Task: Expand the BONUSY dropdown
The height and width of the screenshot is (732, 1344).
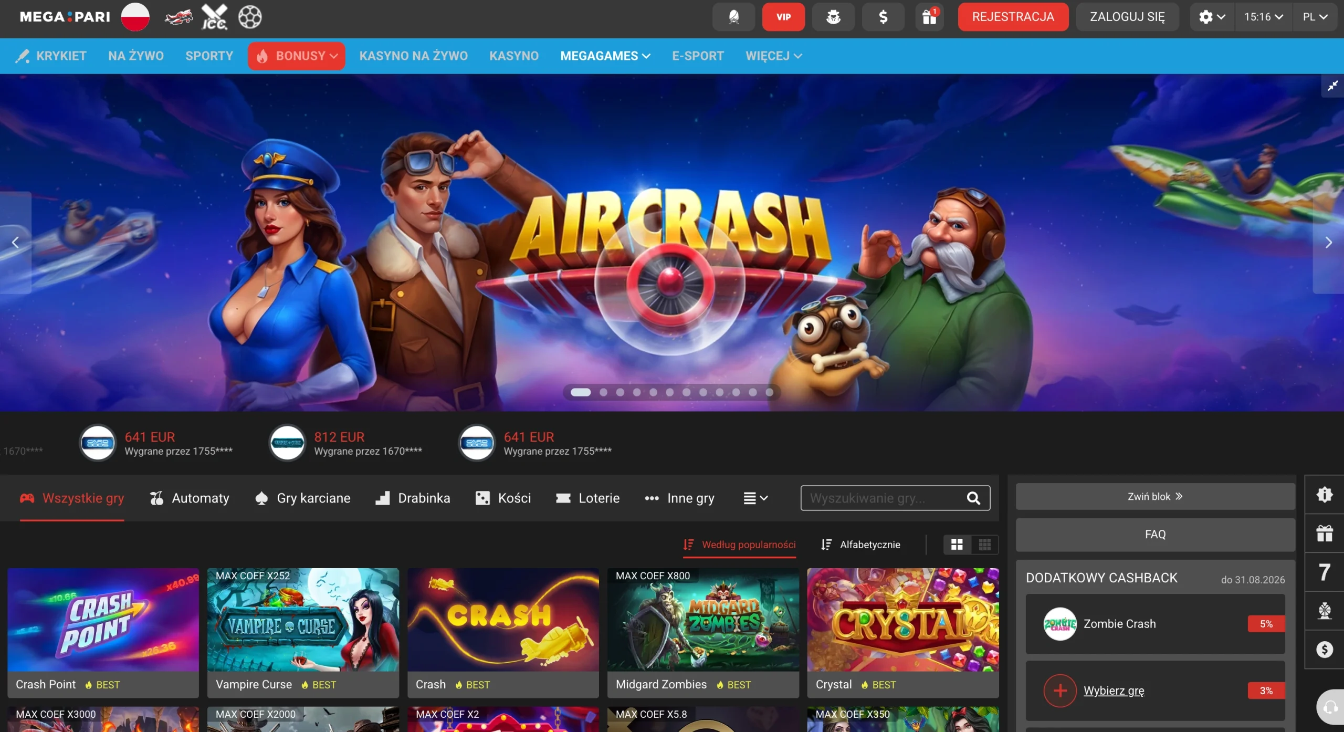Action: tap(297, 56)
